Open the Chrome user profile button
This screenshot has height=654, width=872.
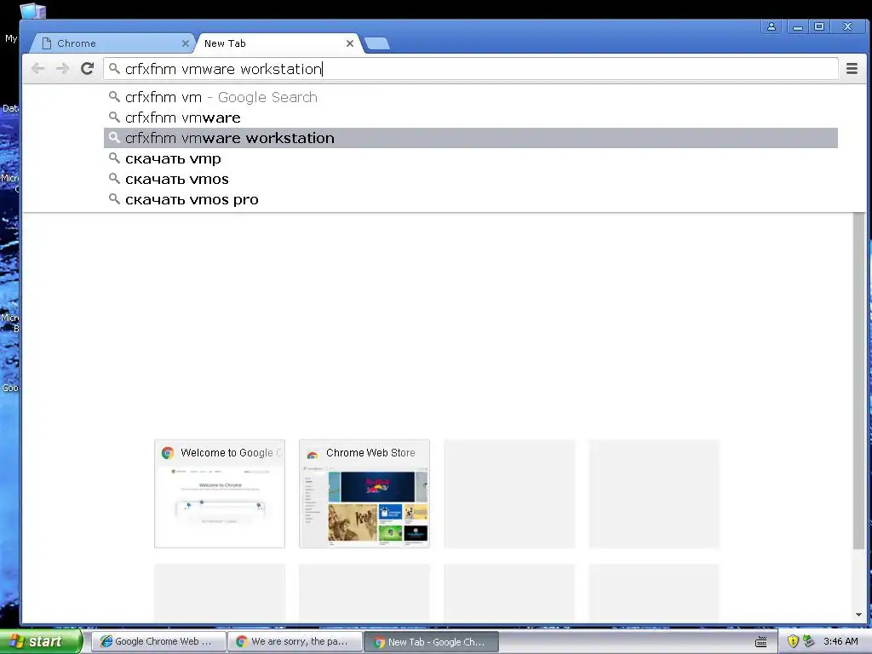coord(772,26)
